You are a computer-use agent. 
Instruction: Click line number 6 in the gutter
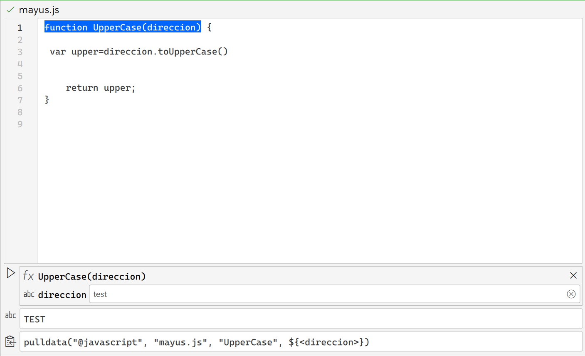coord(20,88)
